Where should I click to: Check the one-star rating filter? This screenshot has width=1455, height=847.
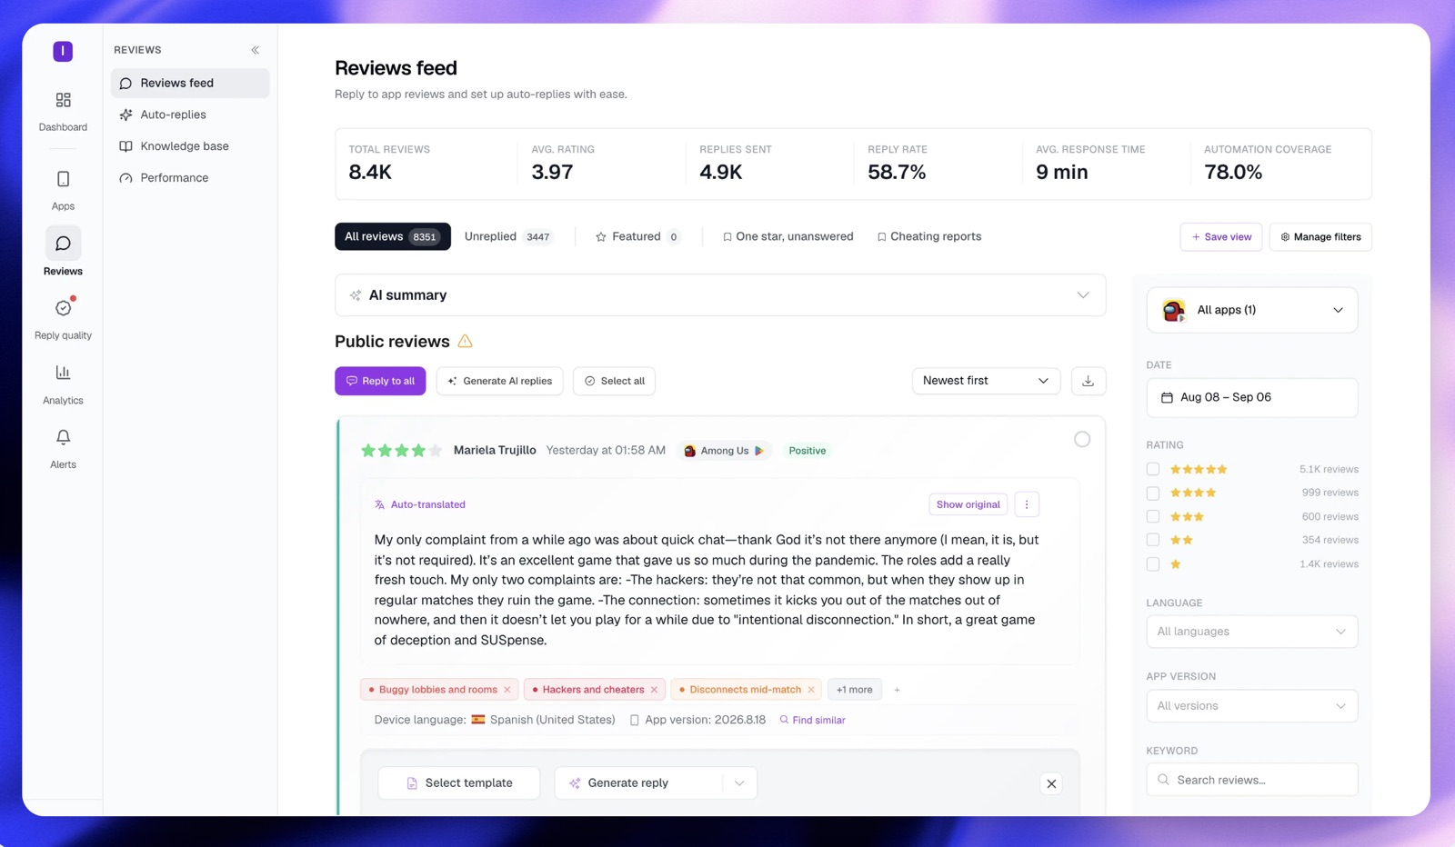[x=1153, y=564]
